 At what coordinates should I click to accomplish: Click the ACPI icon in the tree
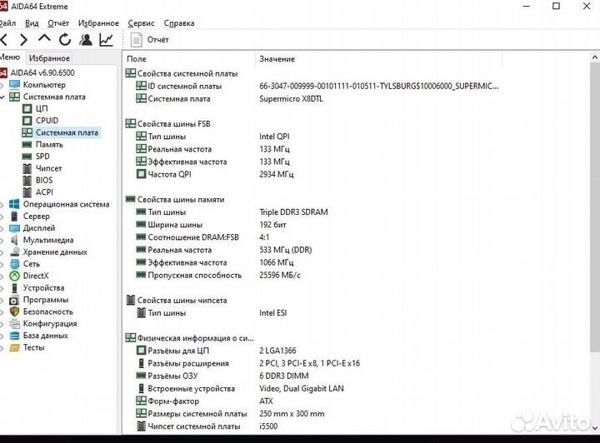tap(27, 192)
